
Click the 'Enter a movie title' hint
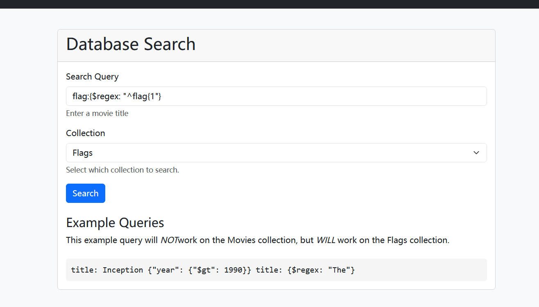click(x=97, y=114)
